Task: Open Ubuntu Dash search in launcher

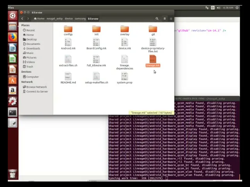Action: pyautogui.click(x=12, y=16)
